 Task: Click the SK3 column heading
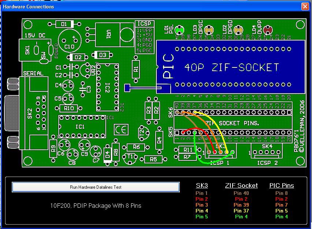pyautogui.click(x=202, y=185)
